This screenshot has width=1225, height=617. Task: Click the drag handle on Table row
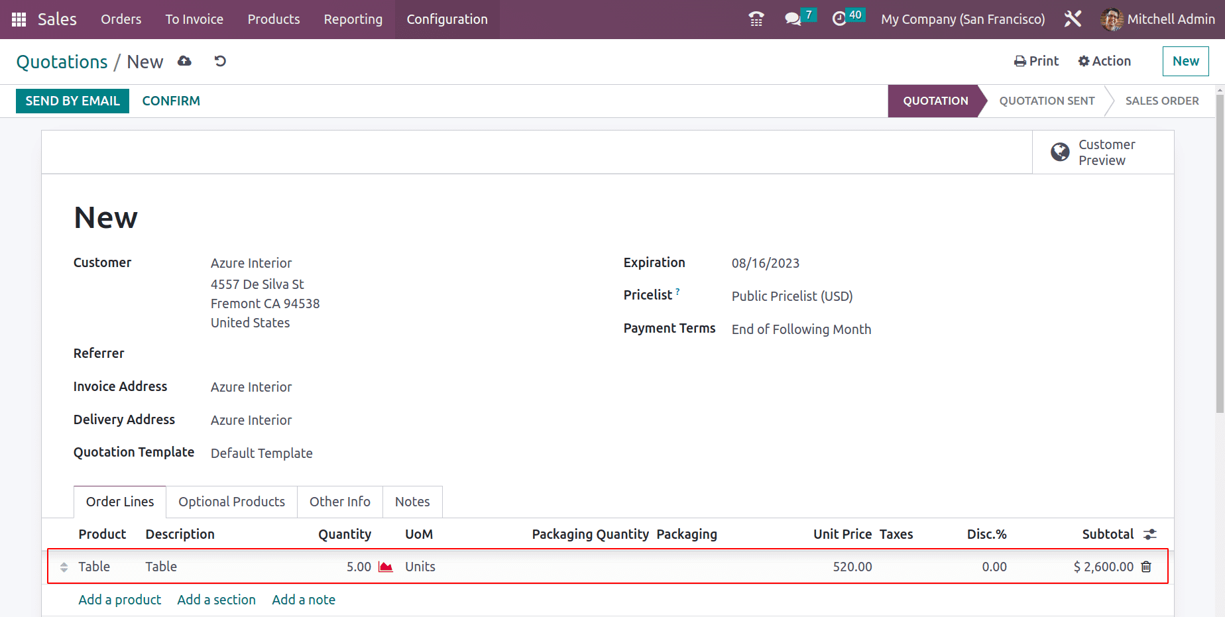[x=64, y=567]
